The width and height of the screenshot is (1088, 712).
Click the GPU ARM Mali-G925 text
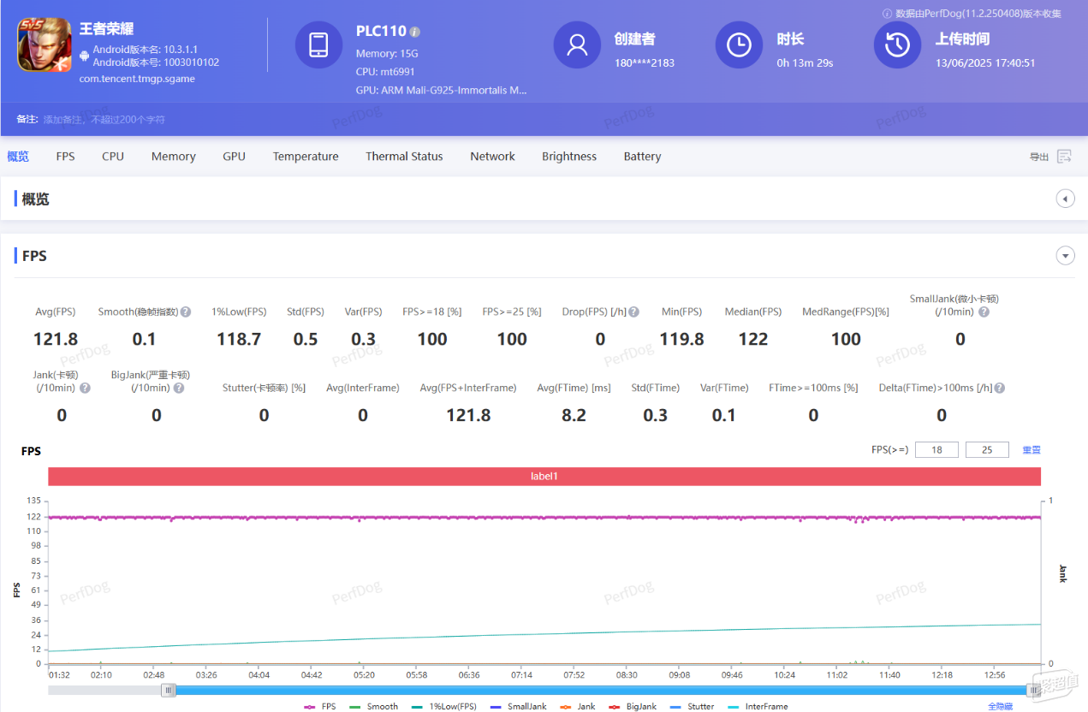click(442, 90)
